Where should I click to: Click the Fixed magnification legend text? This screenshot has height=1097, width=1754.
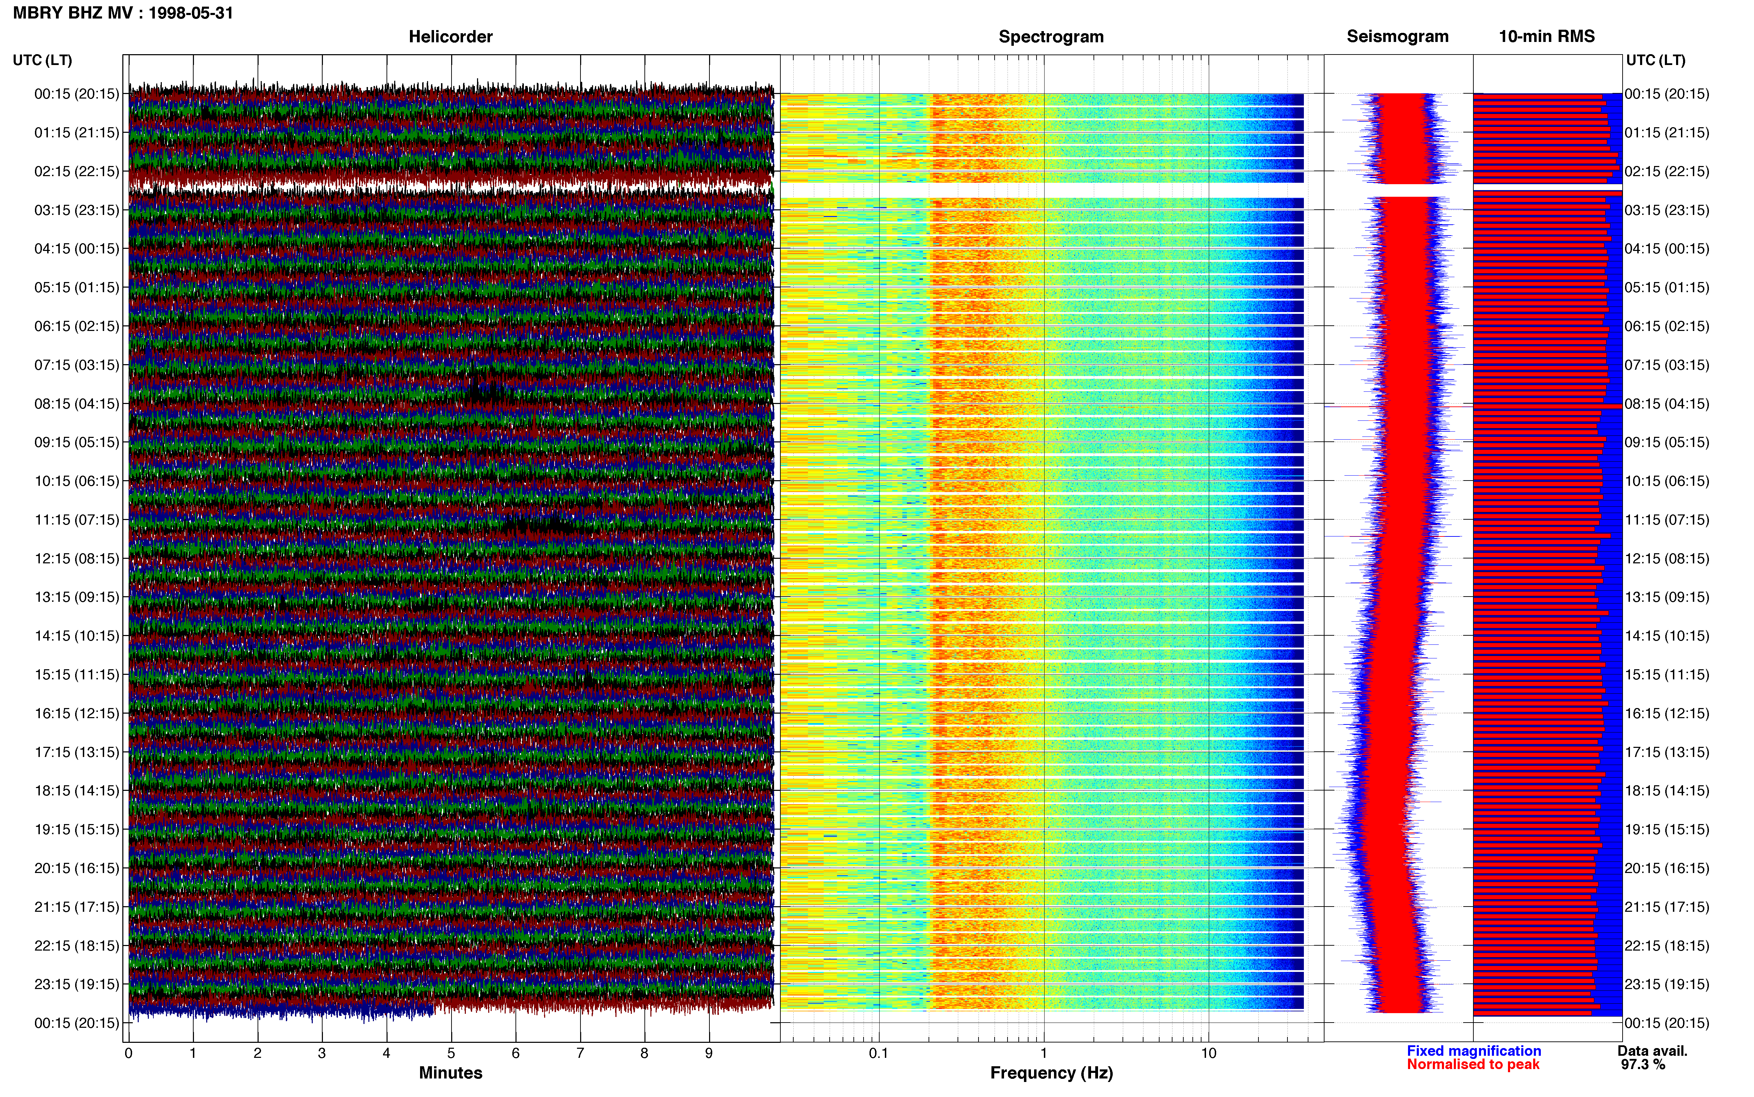(x=1474, y=1051)
